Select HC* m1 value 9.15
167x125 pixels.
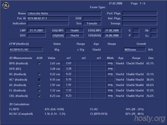click(69, 80)
